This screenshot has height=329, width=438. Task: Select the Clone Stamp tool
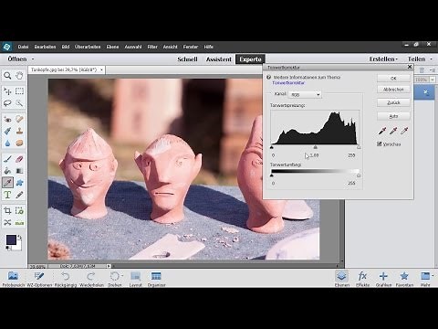19,131
